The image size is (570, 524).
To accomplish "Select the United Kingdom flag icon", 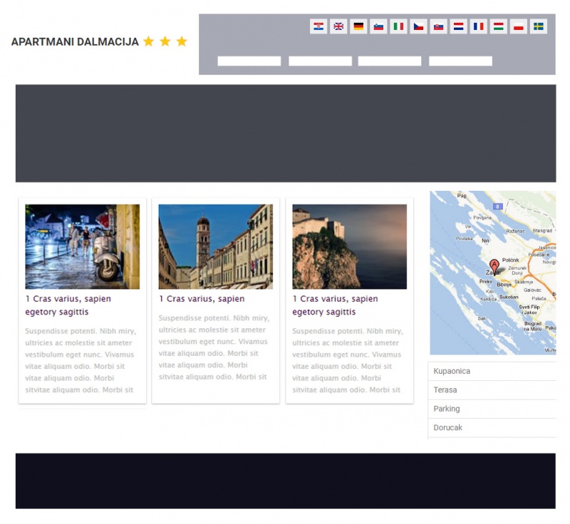I will [x=338, y=26].
